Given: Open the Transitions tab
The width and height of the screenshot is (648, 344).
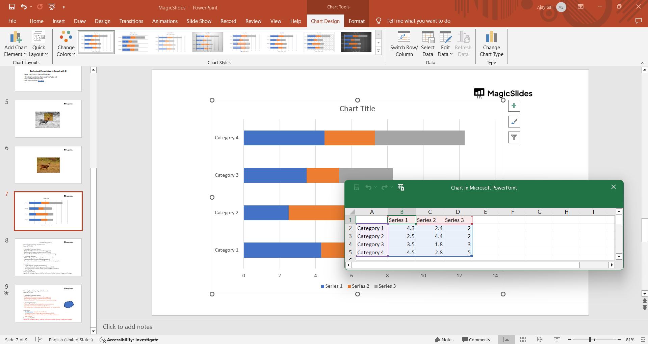Looking at the screenshot, I should [131, 21].
